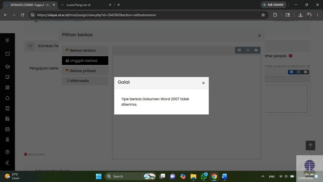Open a new browser tab
323x182 pixels.
point(119,5)
